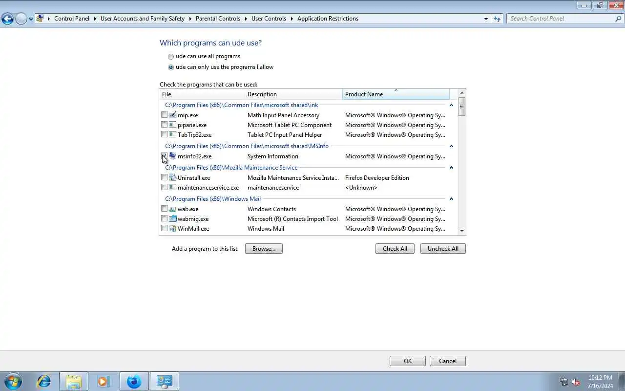Expand arrow after User Controls breadcrumb
The height and width of the screenshot is (391, 625).
[292, 19]
